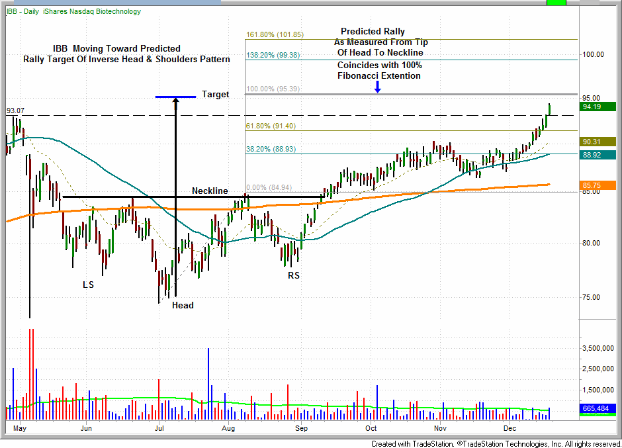This screenshot has height=448, width=622.
Task: Select the RS right shoulder label
Action: (x=294, y=275)
